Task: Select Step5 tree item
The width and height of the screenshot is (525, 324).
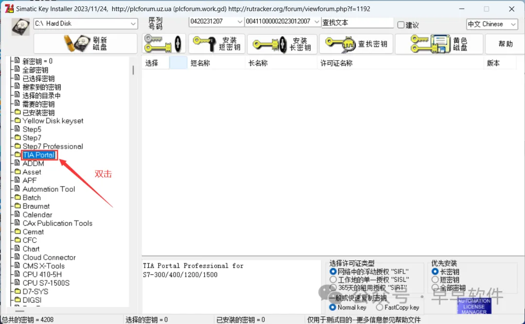Action: (32, 129)
